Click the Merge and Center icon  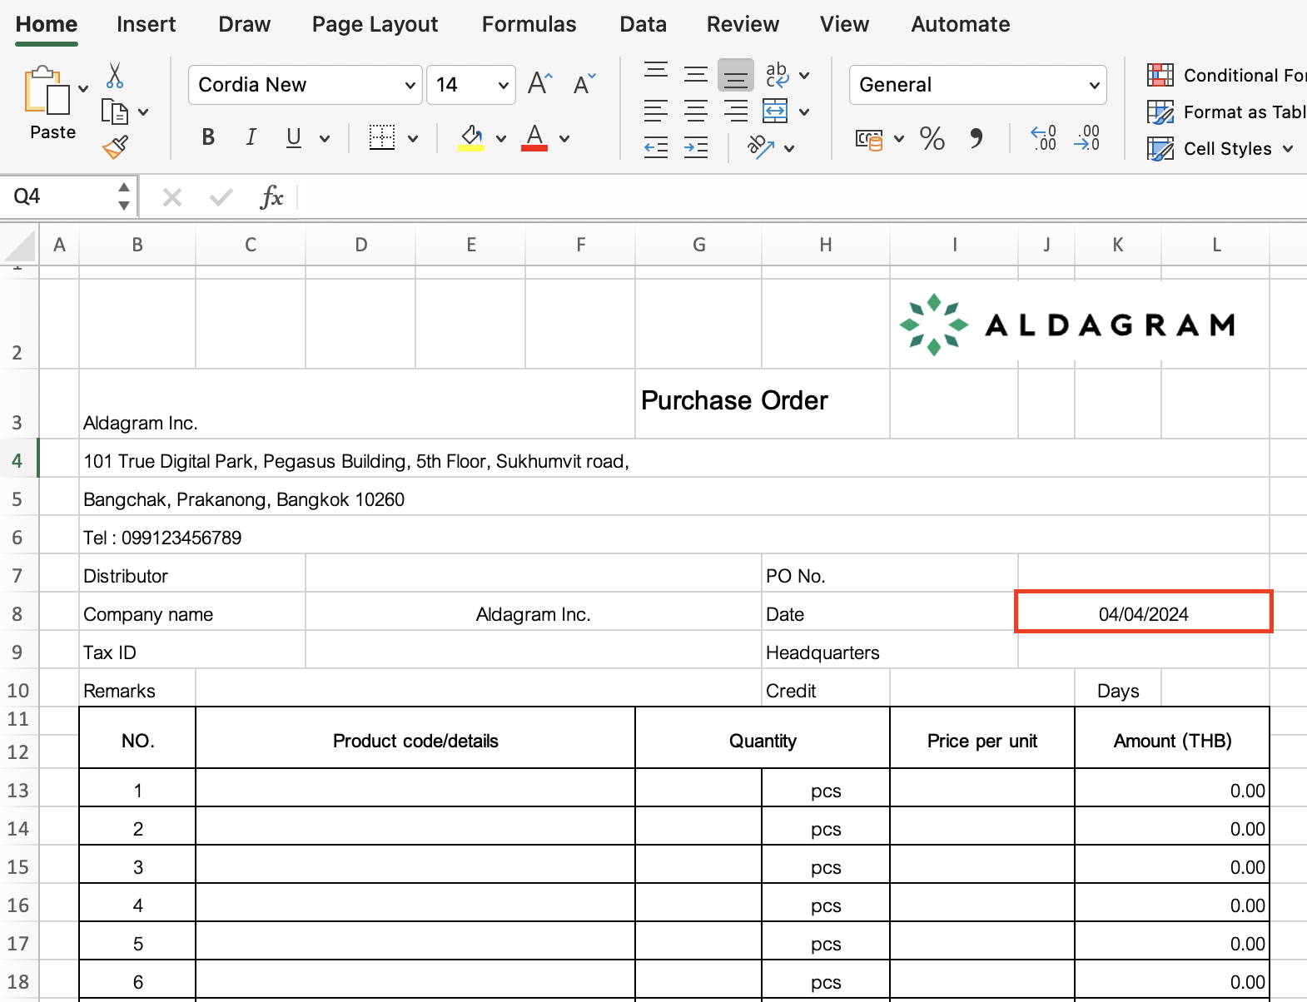[775, 112]
